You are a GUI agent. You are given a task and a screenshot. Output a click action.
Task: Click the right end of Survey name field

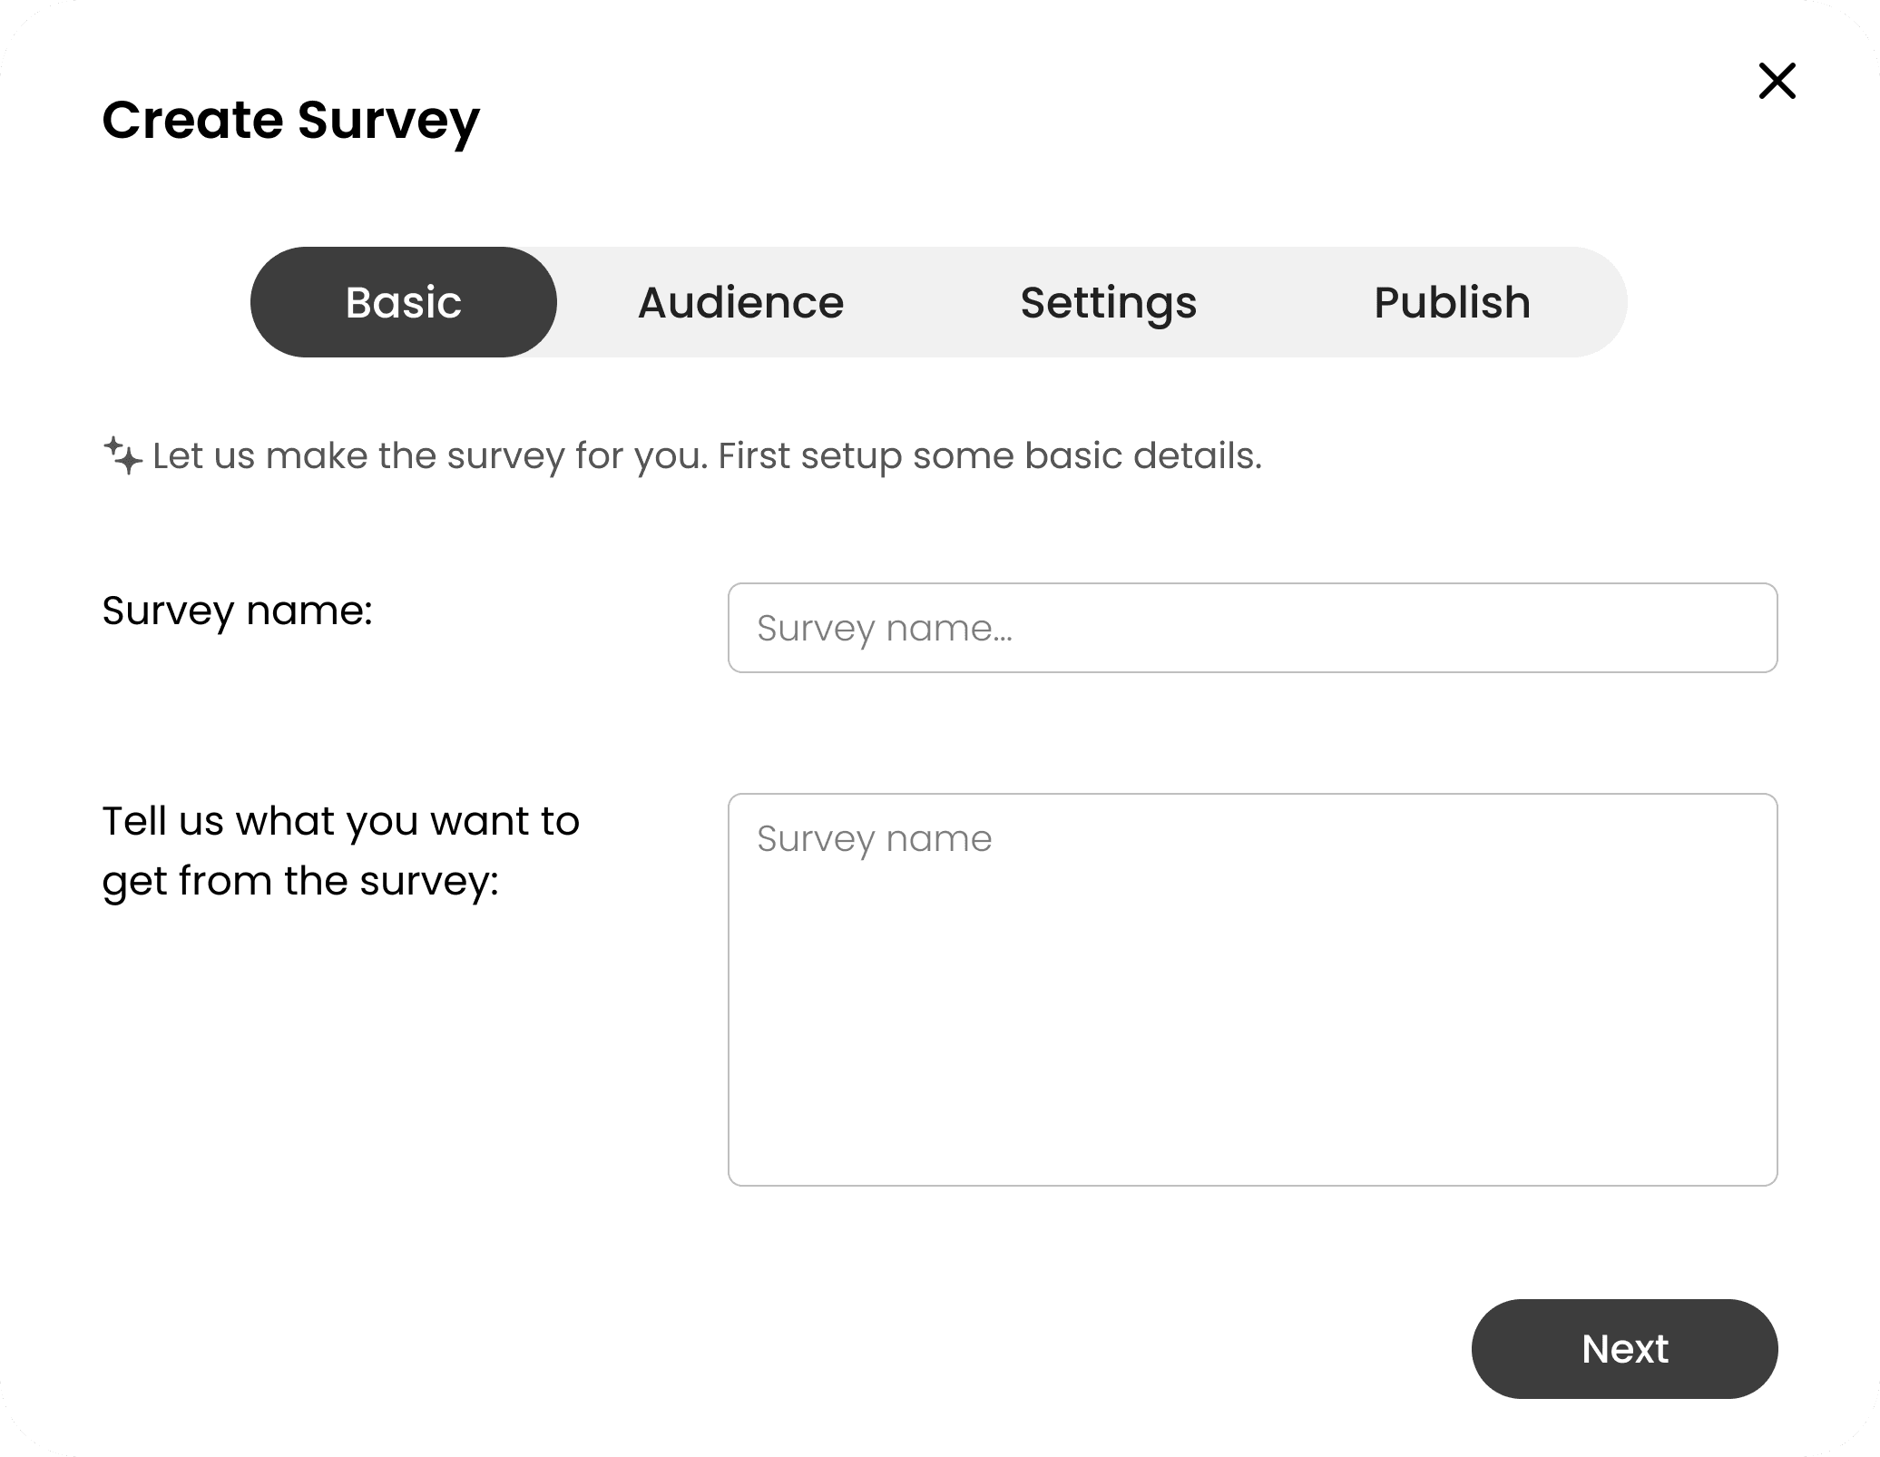tap(1724, 628)
